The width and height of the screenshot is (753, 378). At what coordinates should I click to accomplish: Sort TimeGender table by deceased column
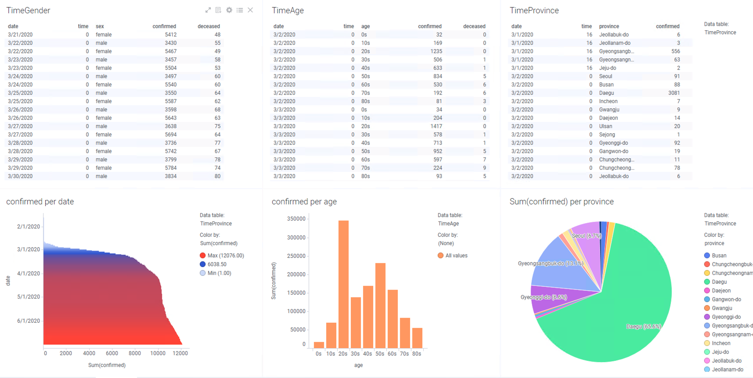209,26
